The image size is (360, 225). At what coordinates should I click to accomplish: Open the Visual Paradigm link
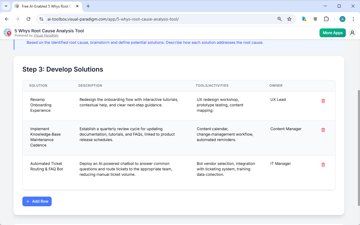tap(46, 35)
